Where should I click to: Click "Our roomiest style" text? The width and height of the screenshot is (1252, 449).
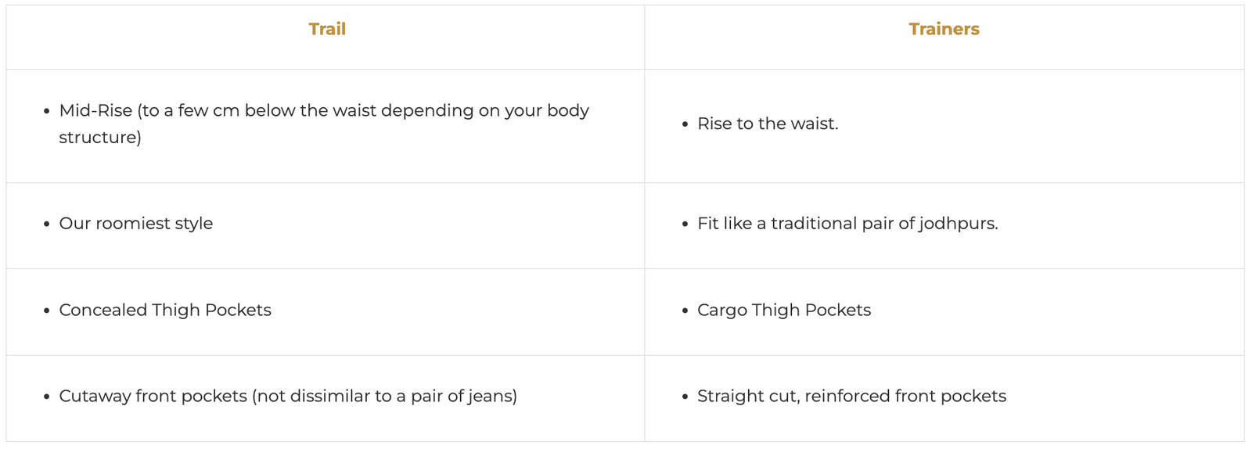(136, 224)
